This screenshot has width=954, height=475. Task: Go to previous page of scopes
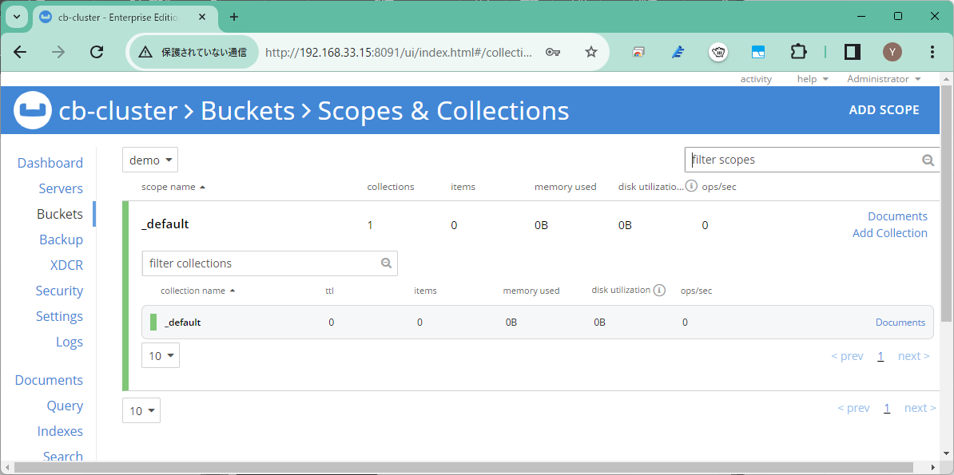point(853,408)
